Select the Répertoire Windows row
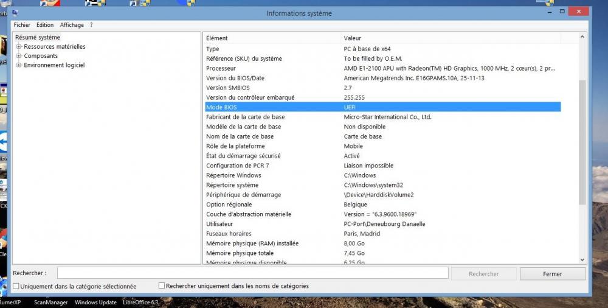 (382, 175)
